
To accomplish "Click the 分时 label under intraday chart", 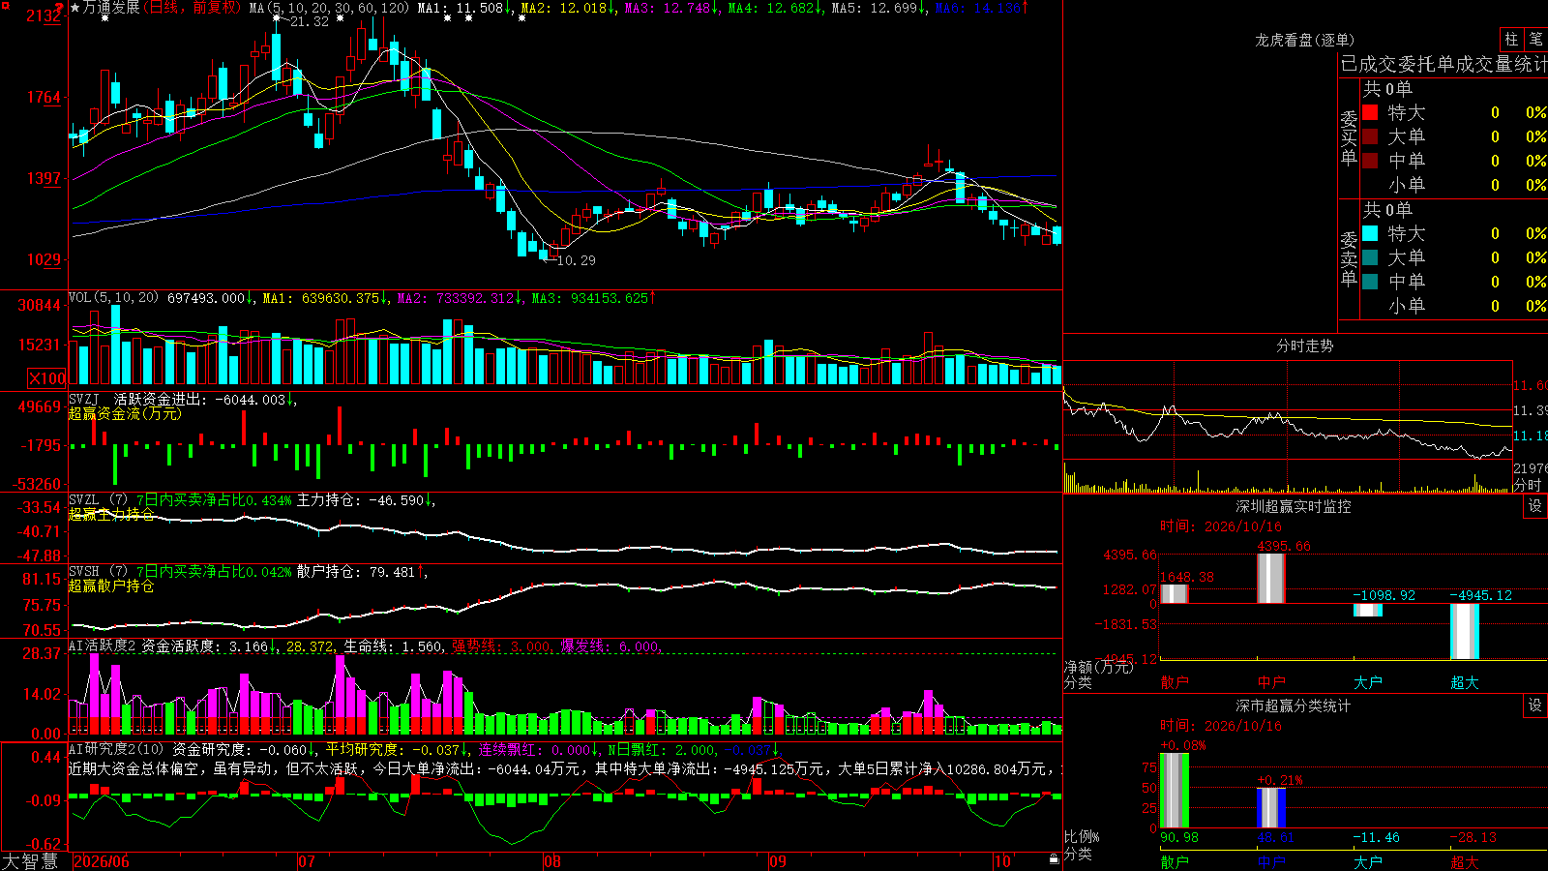I will click(1528, 485).
